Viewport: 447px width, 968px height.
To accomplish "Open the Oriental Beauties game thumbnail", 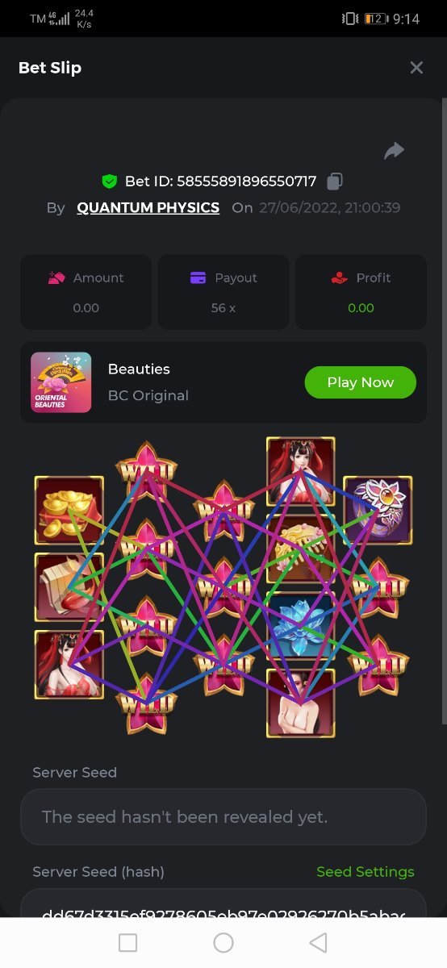I will coord(61,382).
